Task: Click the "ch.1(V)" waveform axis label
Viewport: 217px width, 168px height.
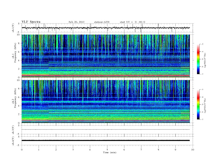Action: coord(13,28)
